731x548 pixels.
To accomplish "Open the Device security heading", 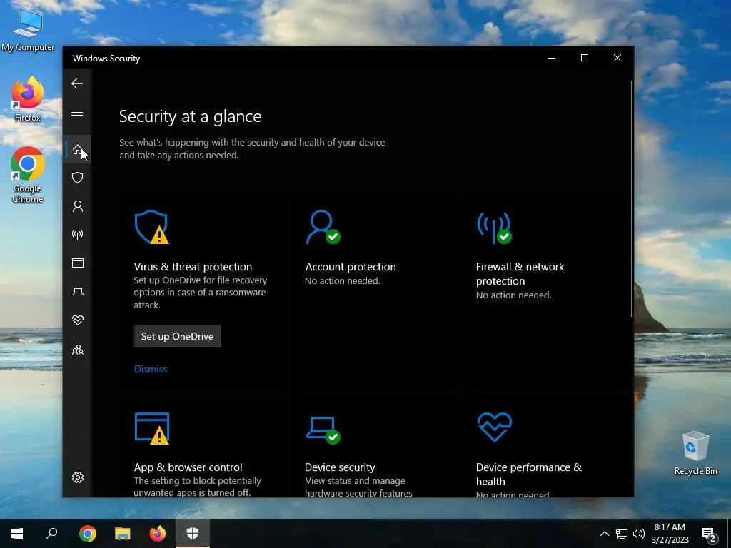I will pos(340,467).
